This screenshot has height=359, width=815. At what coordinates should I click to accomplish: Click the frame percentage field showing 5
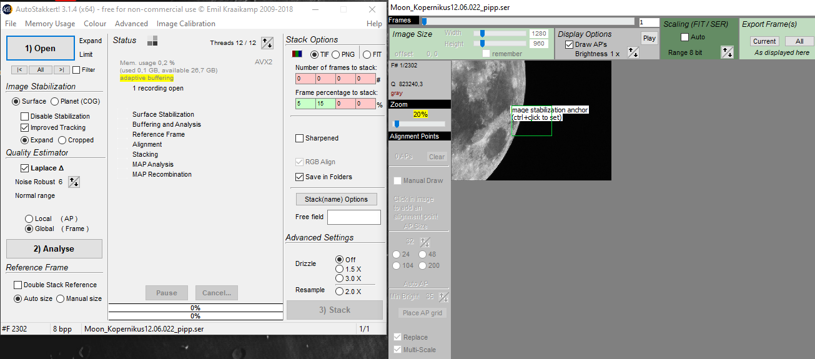click(305, 104)
